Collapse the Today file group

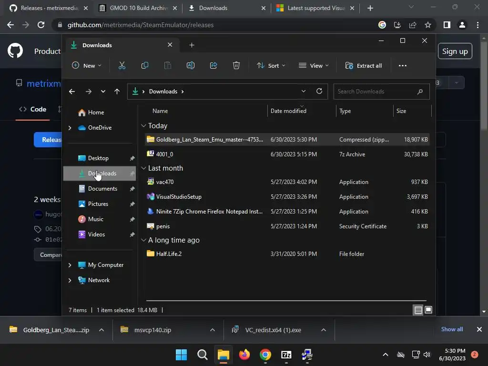coord(143,126)
